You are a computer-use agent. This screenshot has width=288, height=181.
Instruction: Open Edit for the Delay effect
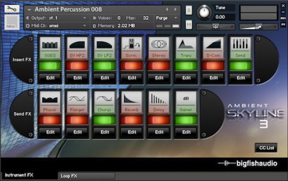(159, 132)
